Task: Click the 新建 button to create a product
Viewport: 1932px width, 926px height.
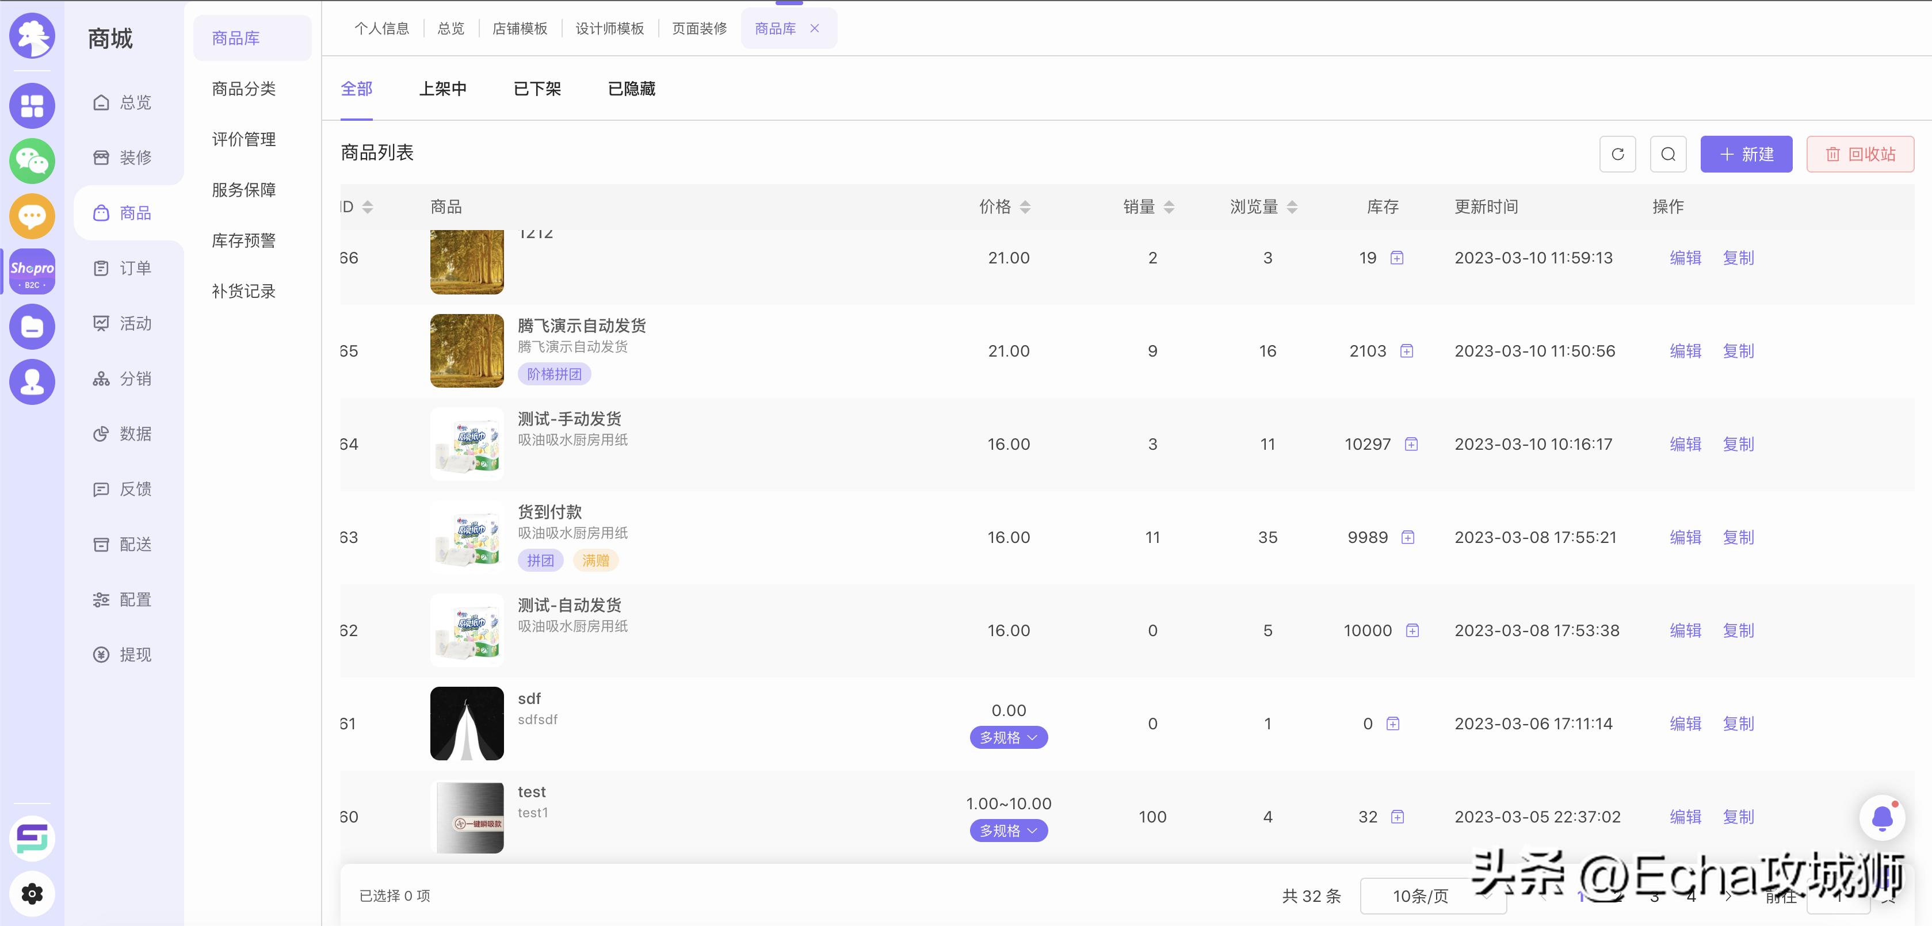Action: click(1746, 154)
